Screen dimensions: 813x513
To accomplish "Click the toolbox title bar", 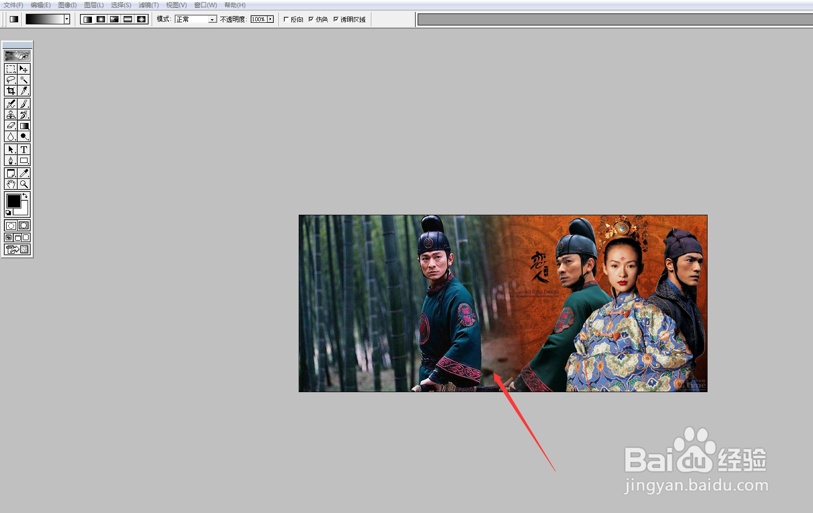I will (x=17, y=45).
